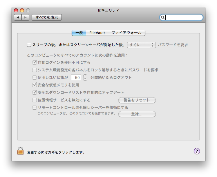The width and height of the screenshot is (217, 177).
Task: Toggle the スリープの後 password checkbox
Action: pyautogui.click(x=29, y=45)
